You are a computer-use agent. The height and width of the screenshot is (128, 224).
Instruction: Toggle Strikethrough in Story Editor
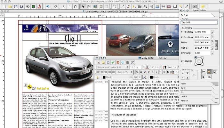160,72
